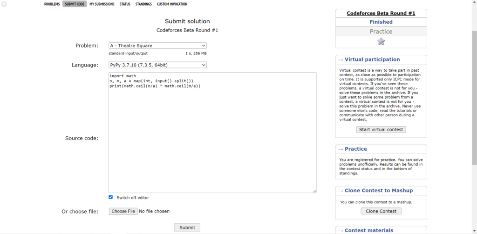This screenshot has width=477, height=234.
Task: Go to the Problems tab
Action: point(52,4)
